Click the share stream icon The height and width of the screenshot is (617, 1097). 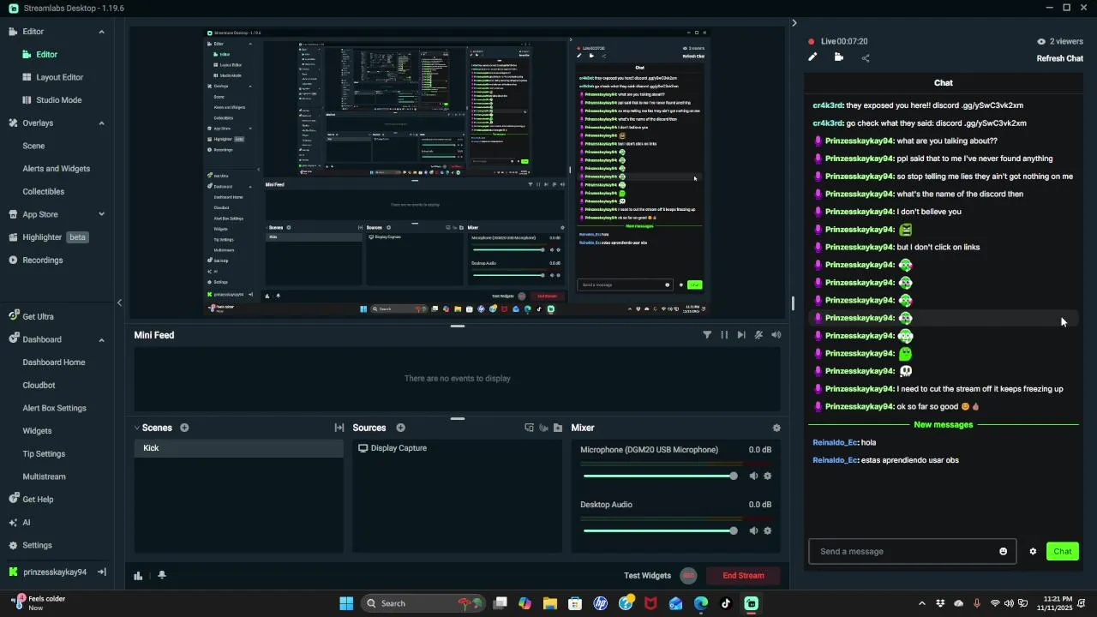(x=866, y=58)
